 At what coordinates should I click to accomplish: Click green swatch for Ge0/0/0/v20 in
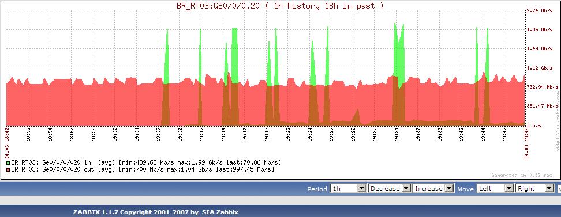pyautogui.click(x=8, y=162)
